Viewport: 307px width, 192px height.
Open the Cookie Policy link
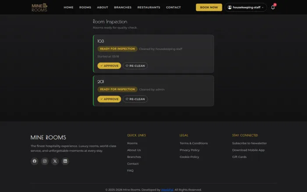pos(189,157)
